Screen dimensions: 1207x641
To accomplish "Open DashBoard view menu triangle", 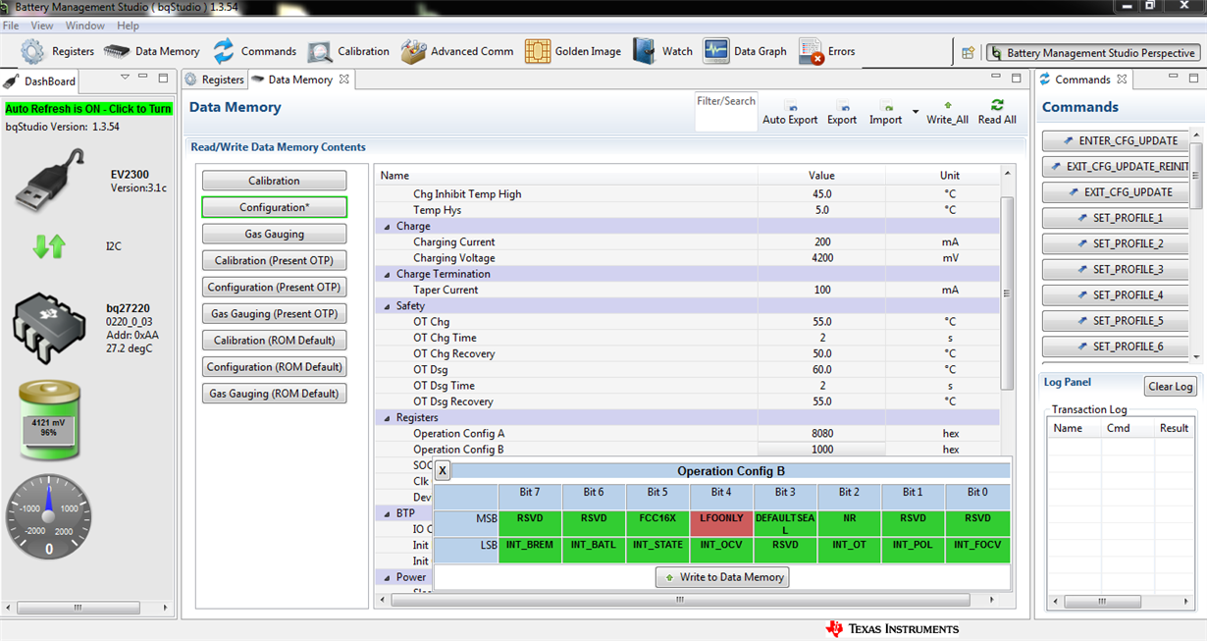I will (125, 78).
